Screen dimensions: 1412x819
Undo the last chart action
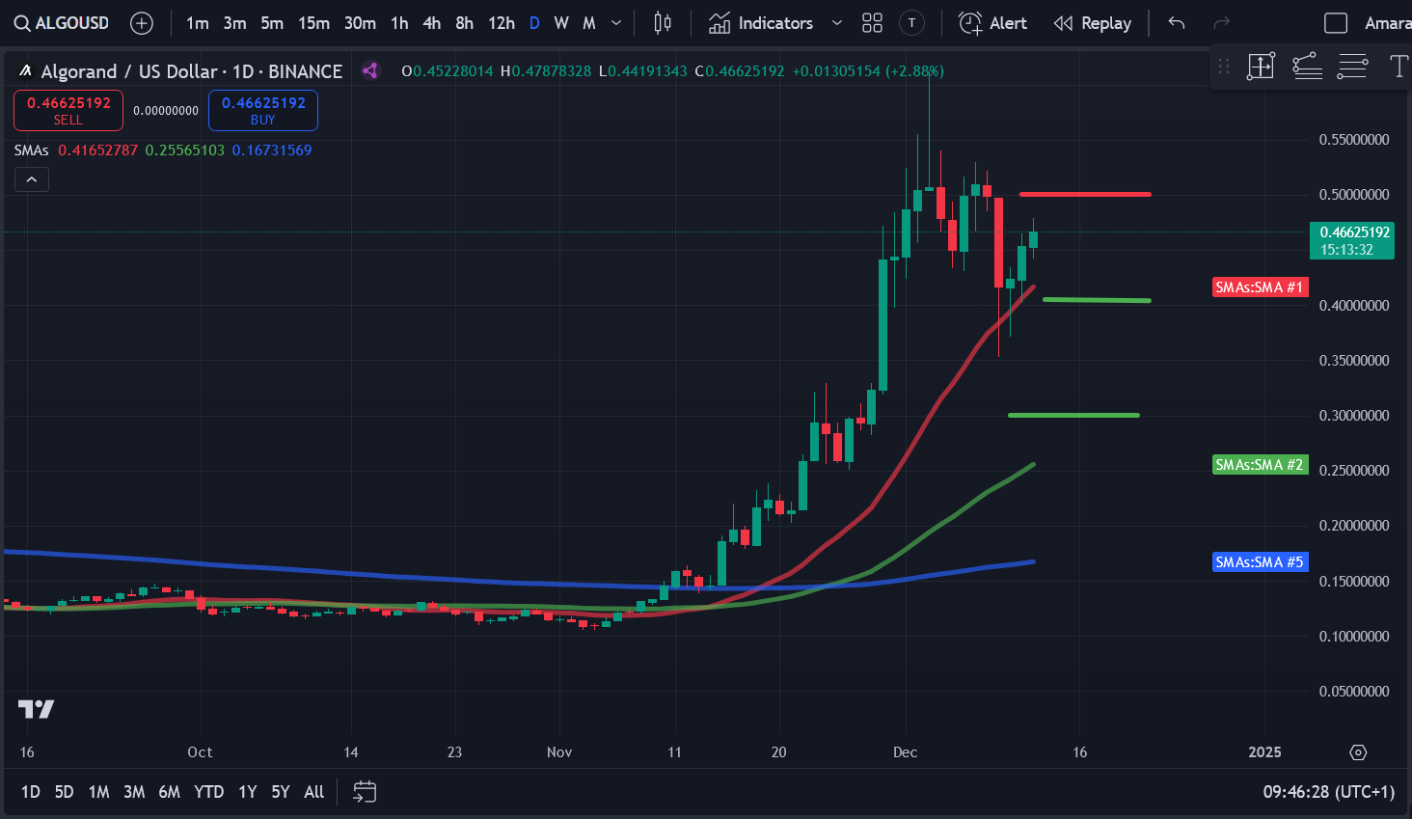[x=1176, y=23]
